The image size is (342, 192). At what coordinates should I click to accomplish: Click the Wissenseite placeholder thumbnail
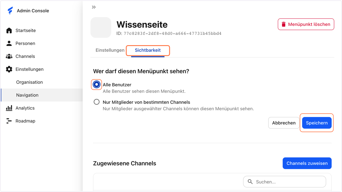click(x=101, y=28)
